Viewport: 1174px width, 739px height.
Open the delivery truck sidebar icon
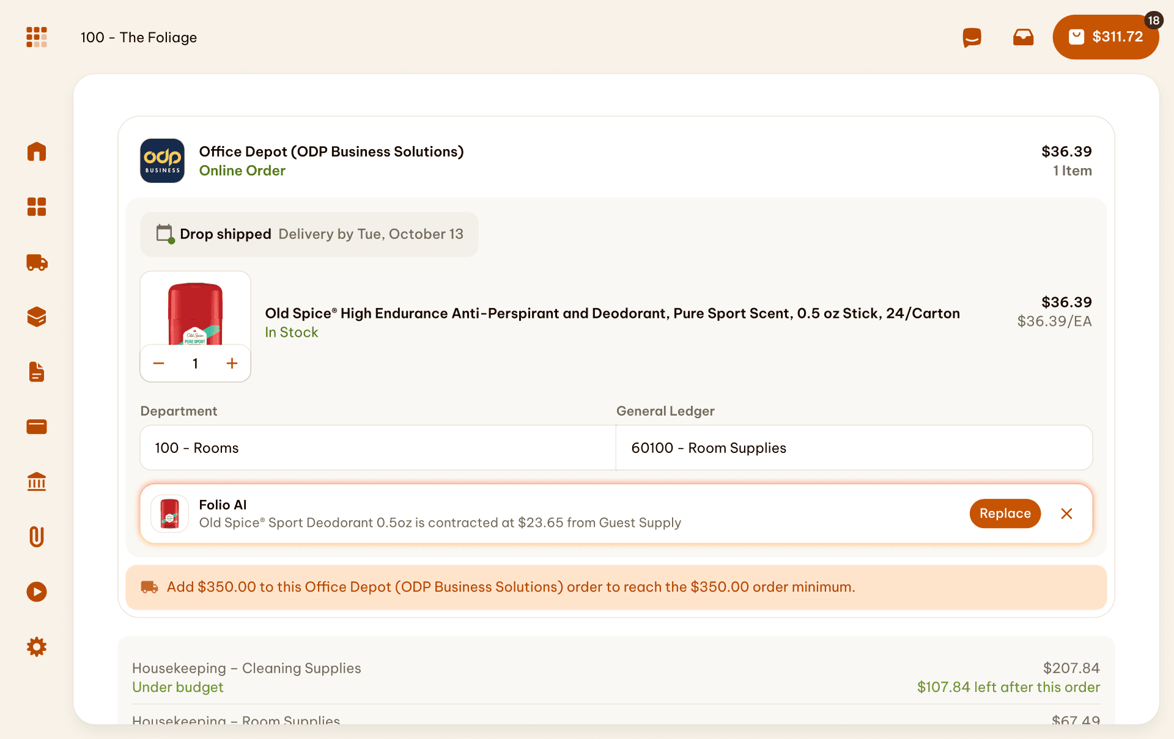point(37,262)
